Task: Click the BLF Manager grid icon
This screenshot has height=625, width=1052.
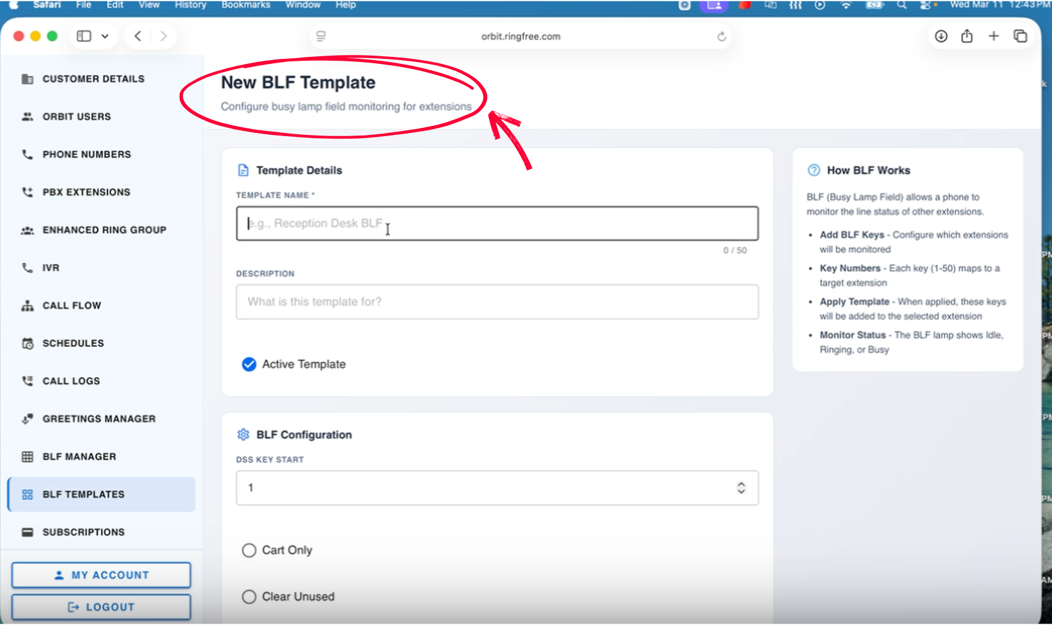Action: 27,457
